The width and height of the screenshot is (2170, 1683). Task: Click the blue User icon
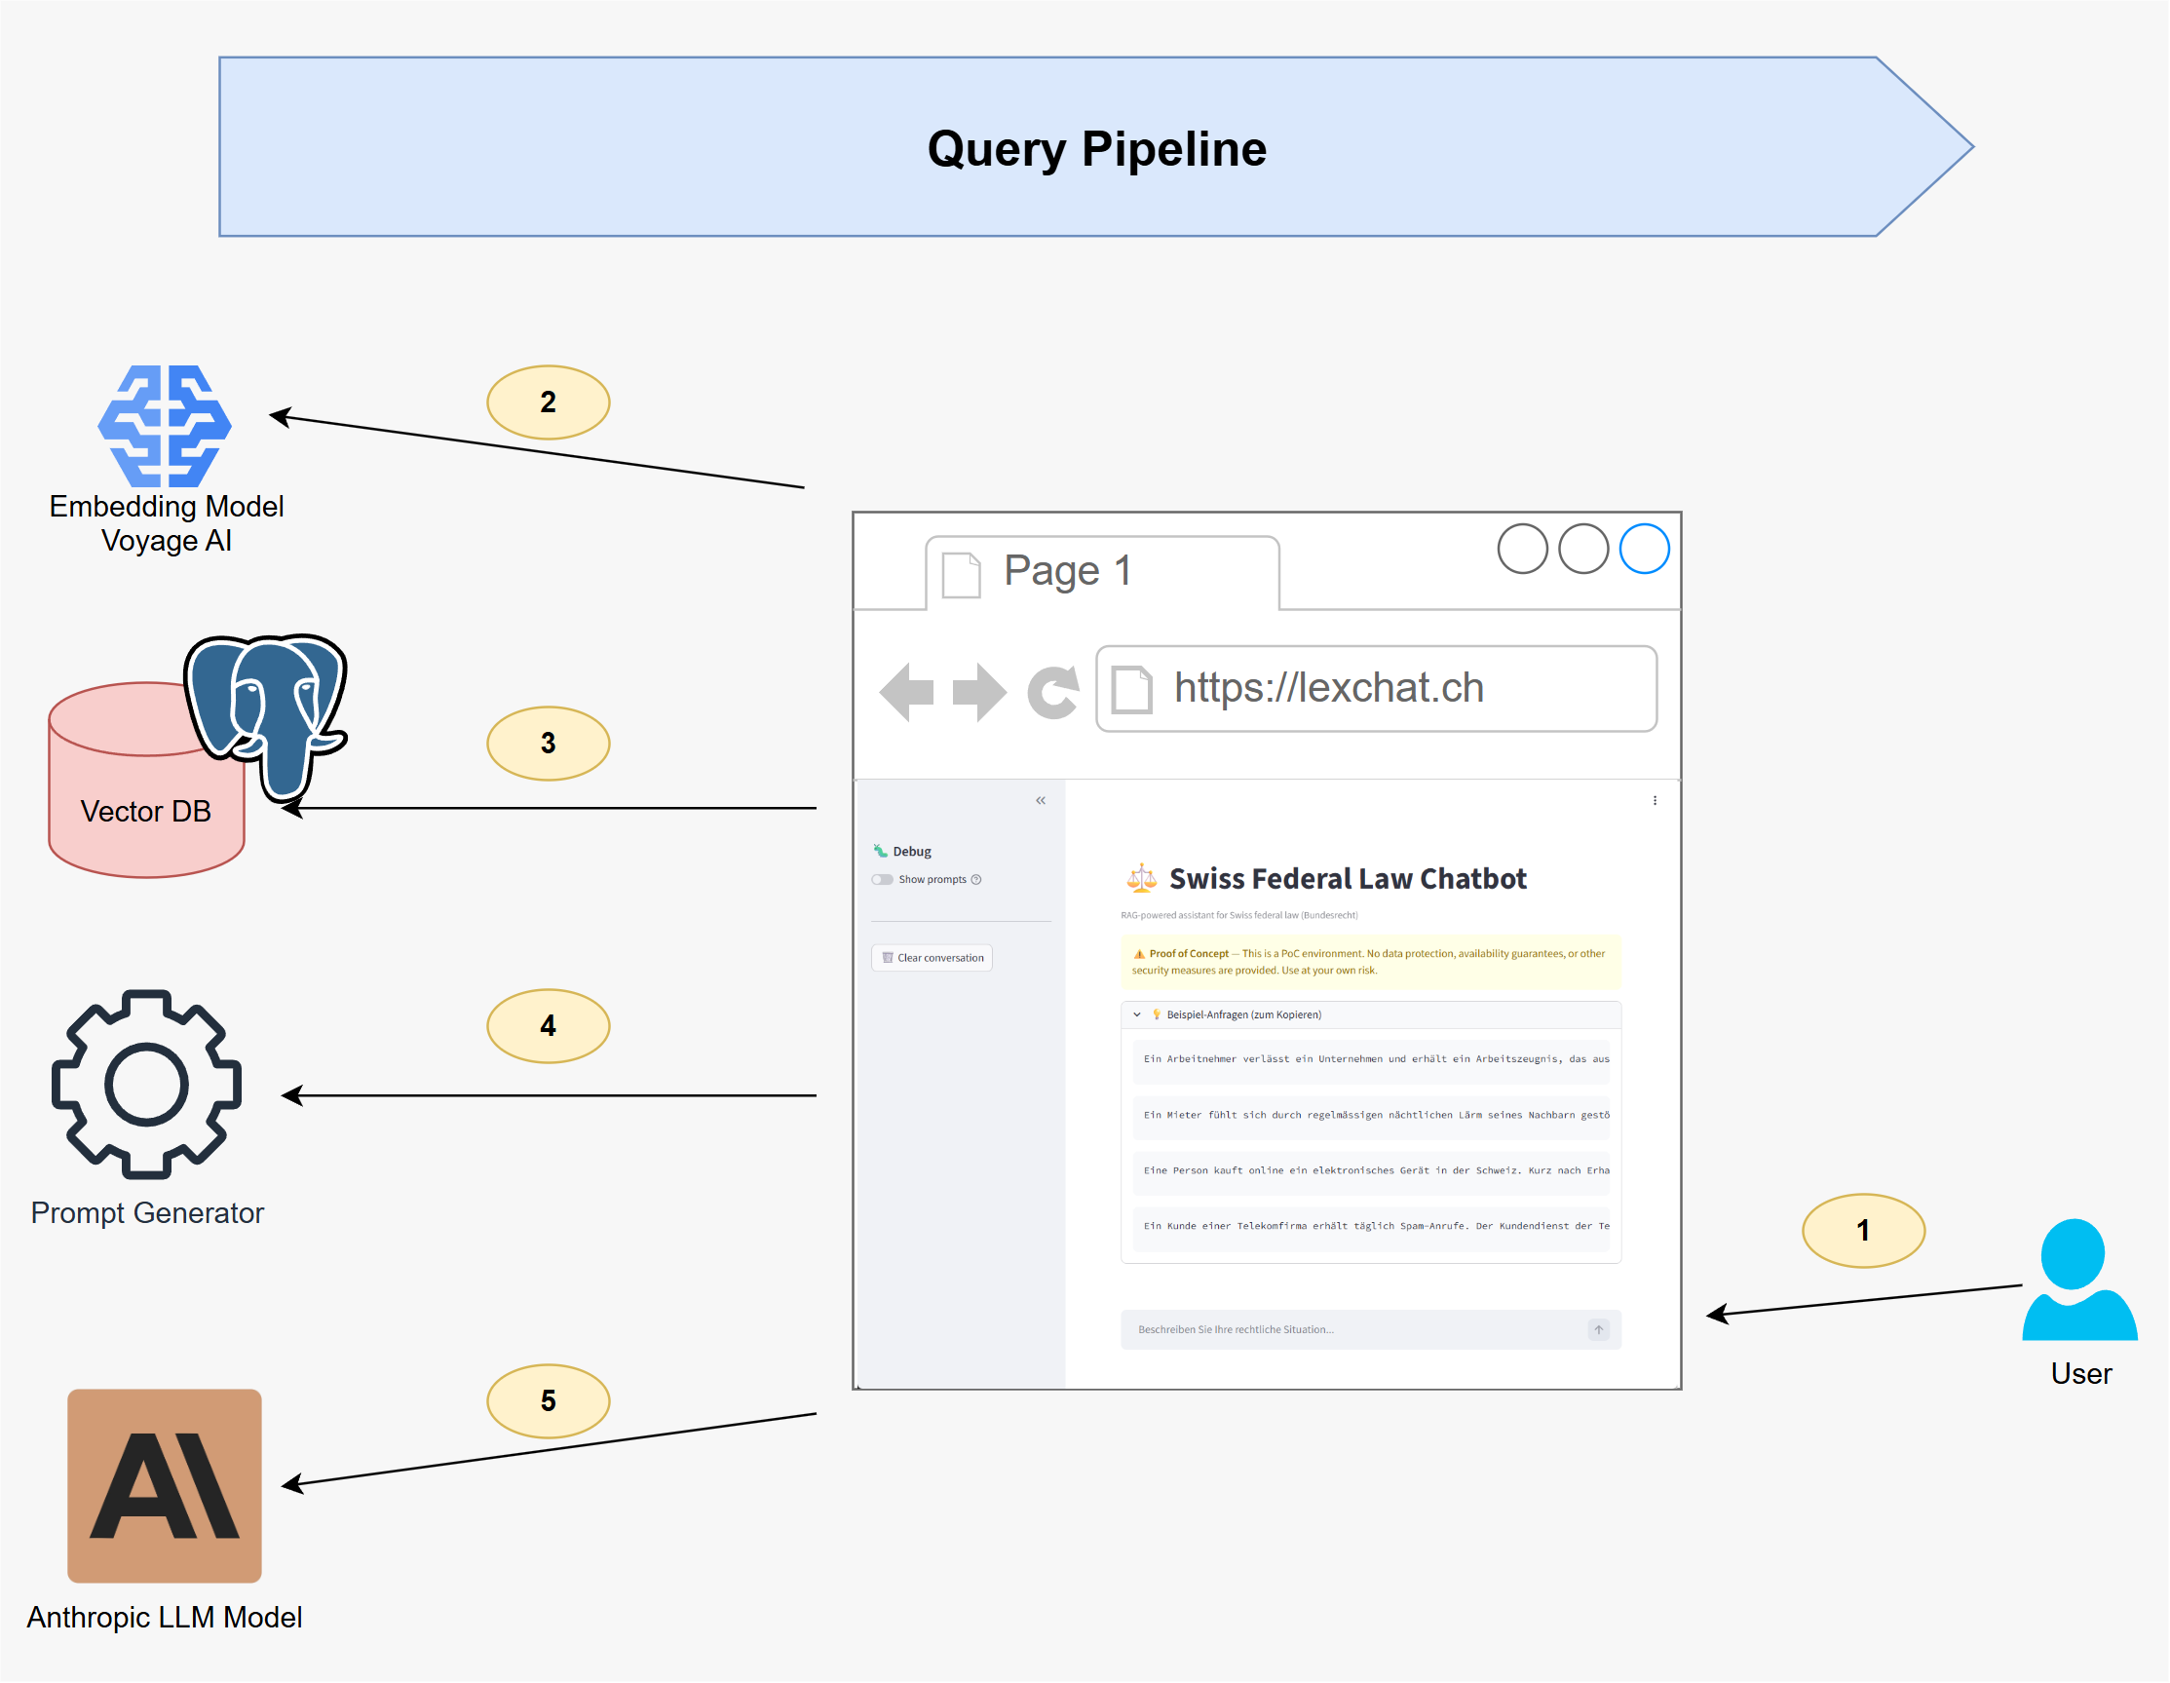[x=2077, y=1281]
